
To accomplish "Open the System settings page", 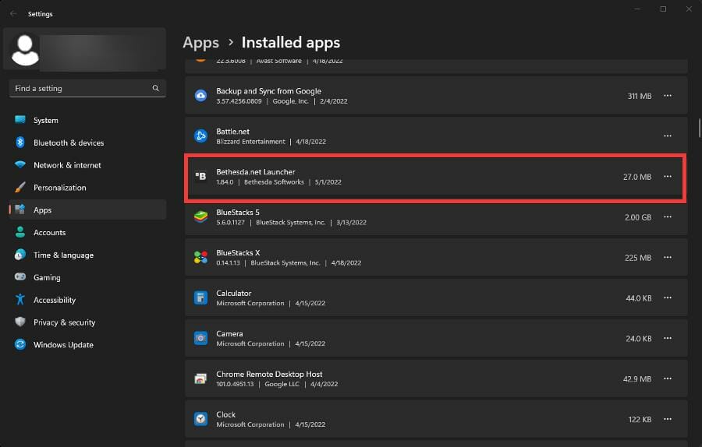I will [45, 121].
